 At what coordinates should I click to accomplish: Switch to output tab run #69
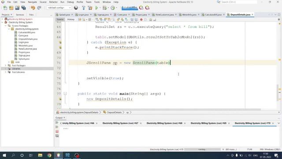pyautogui.click(x=208, y=123)
